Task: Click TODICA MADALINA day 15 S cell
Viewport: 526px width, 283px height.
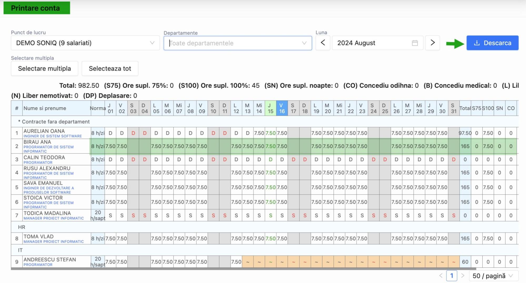Action: coord(270,215)
